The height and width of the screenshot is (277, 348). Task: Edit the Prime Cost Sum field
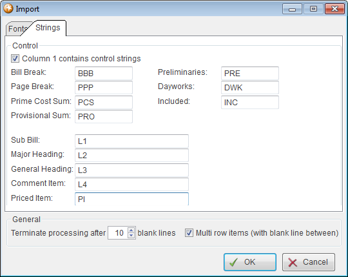(104, 102)
